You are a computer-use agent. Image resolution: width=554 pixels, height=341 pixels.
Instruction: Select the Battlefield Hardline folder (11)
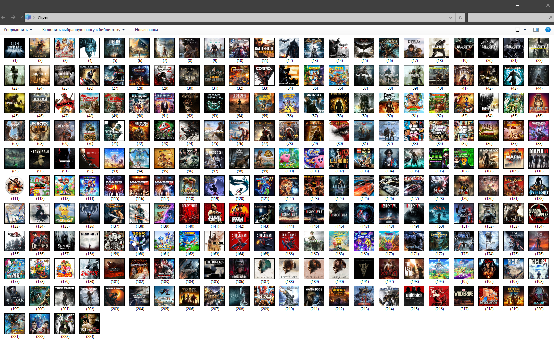pos(264,48)
